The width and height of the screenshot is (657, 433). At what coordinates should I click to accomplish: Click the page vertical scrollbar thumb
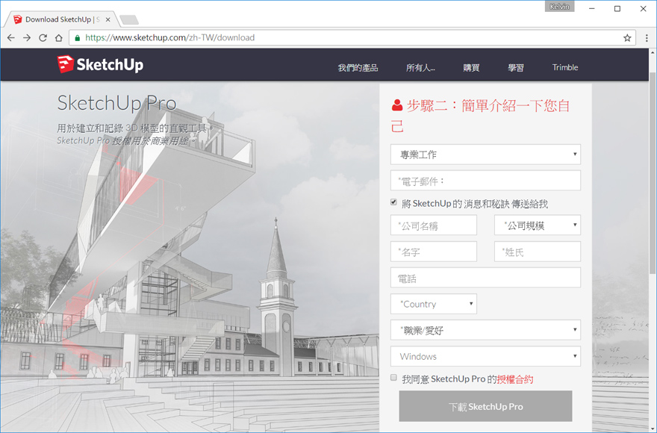click(x=653, y=172)
